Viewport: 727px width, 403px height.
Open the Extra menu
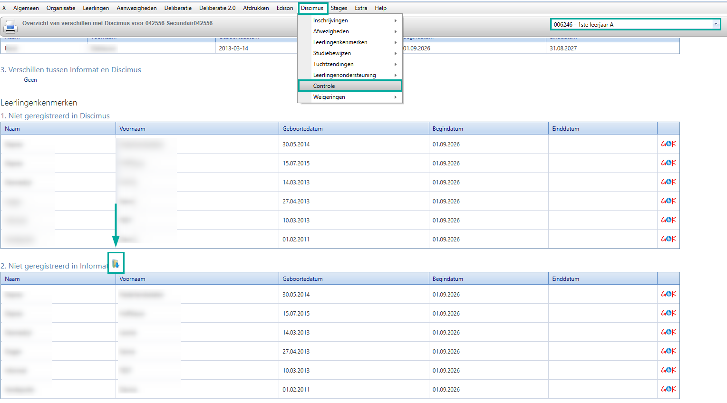361,8
